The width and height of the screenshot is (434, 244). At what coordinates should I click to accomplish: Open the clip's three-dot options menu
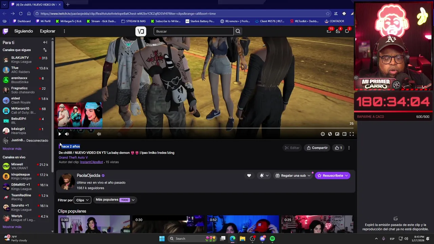pyautogui.click(x=349, y=148)
